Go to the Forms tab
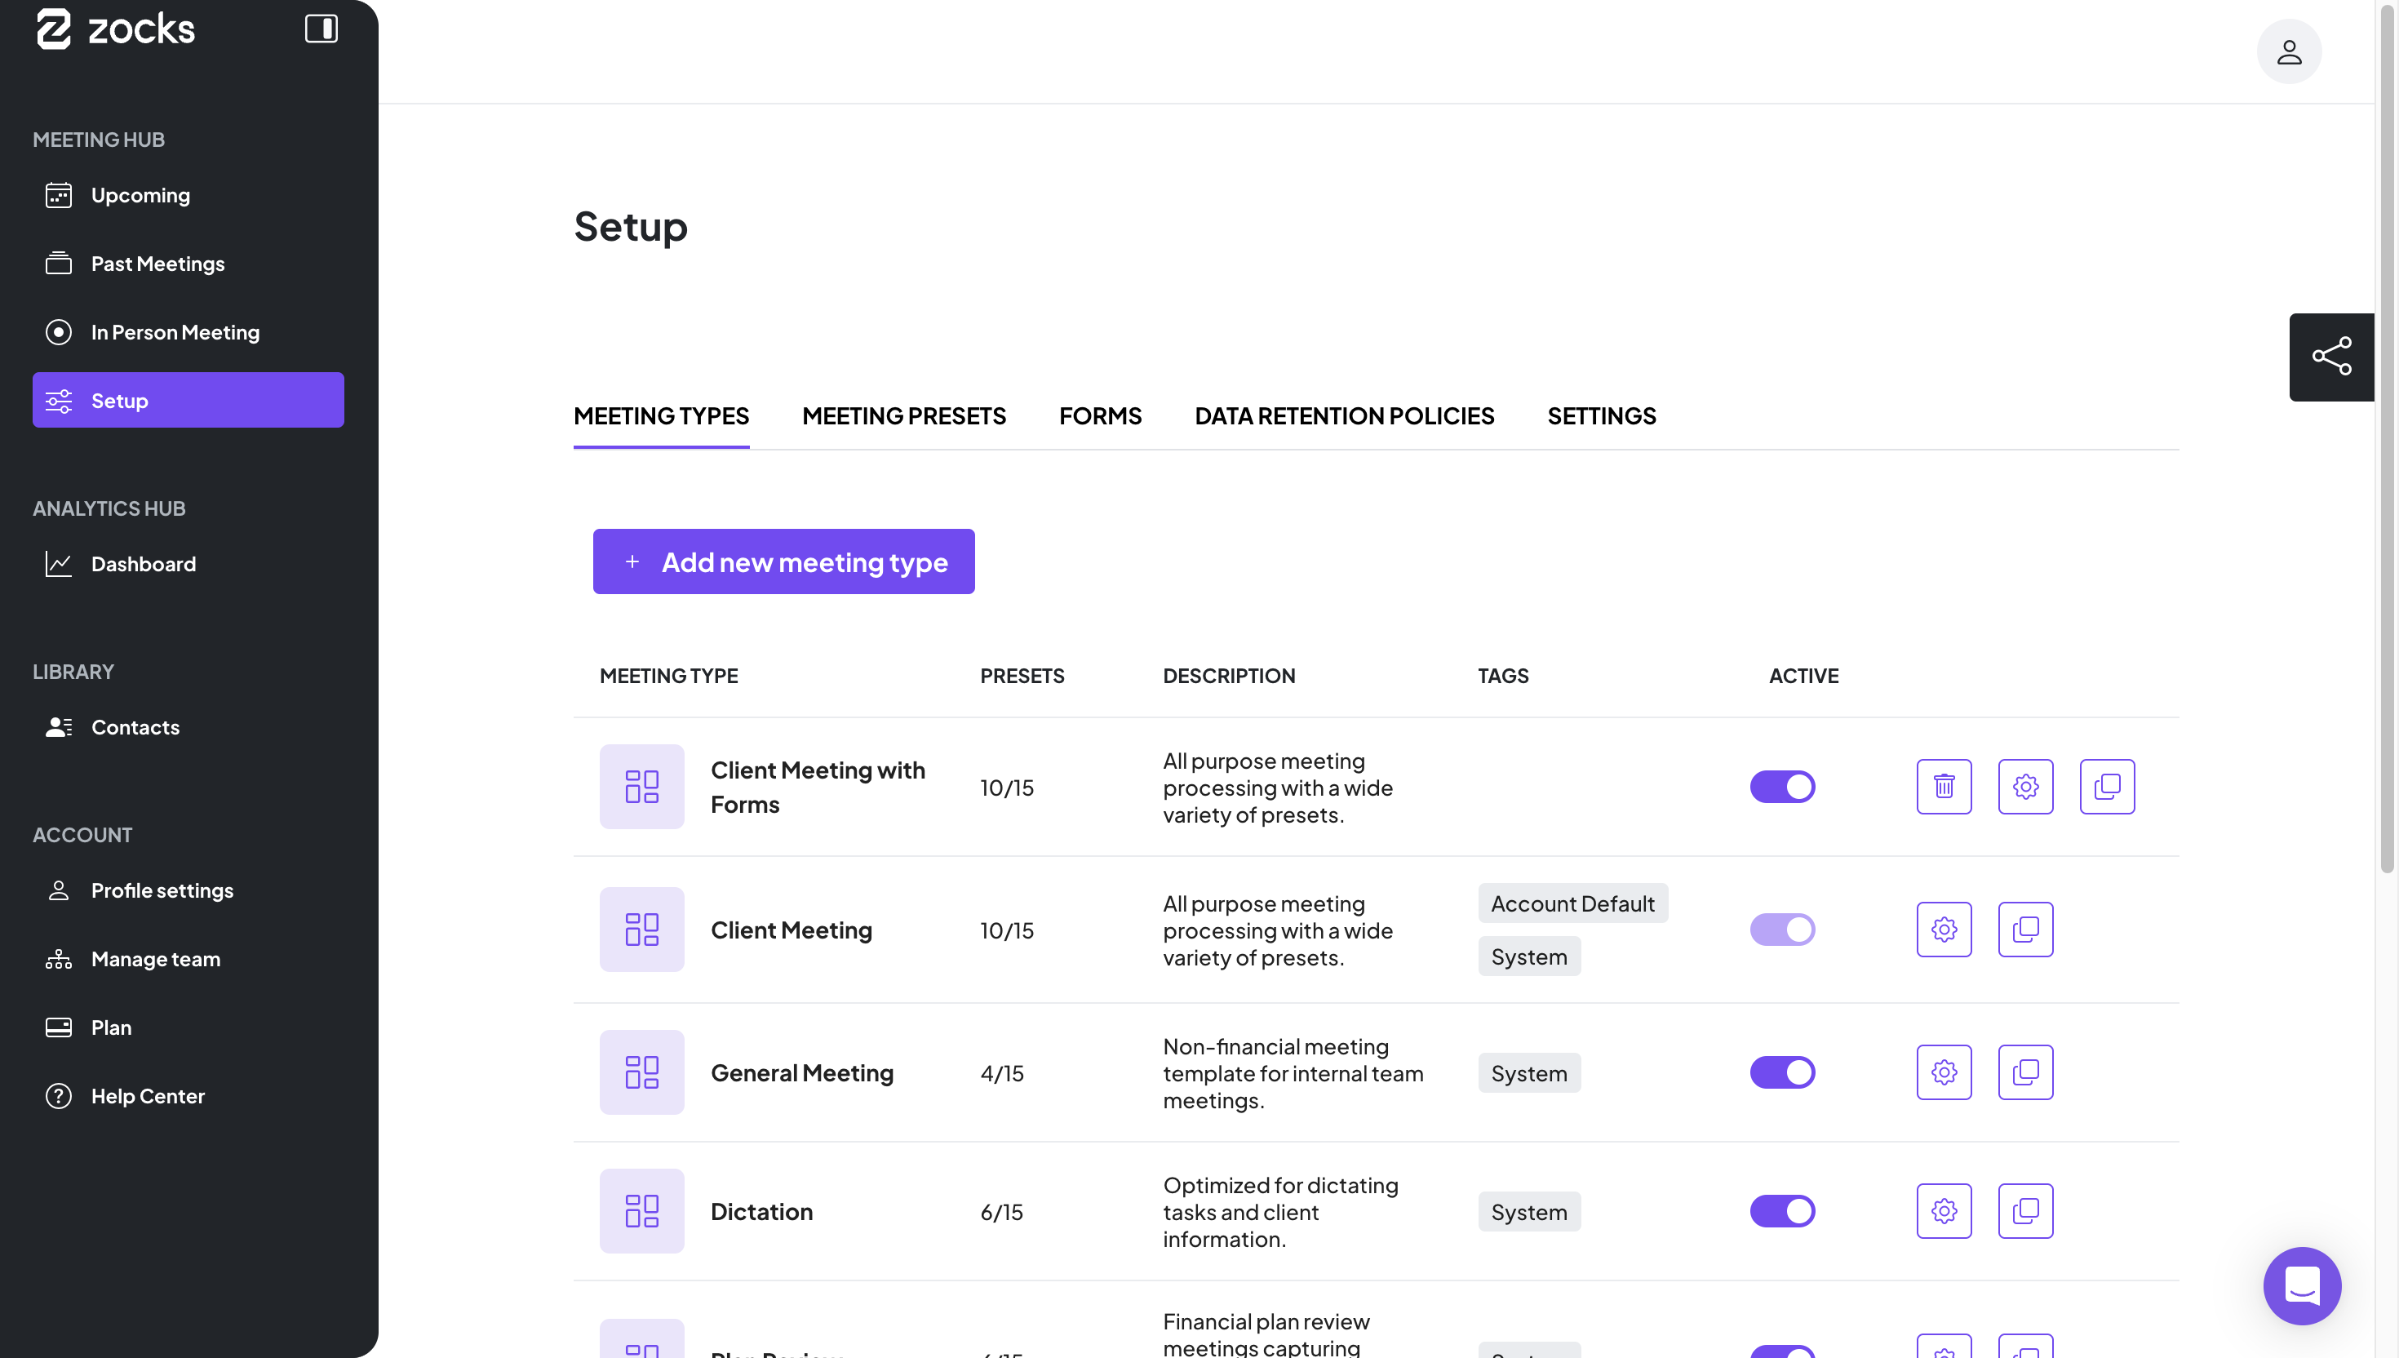The height and width of the screenshot is (1358, 2399). coord(1099,416)
